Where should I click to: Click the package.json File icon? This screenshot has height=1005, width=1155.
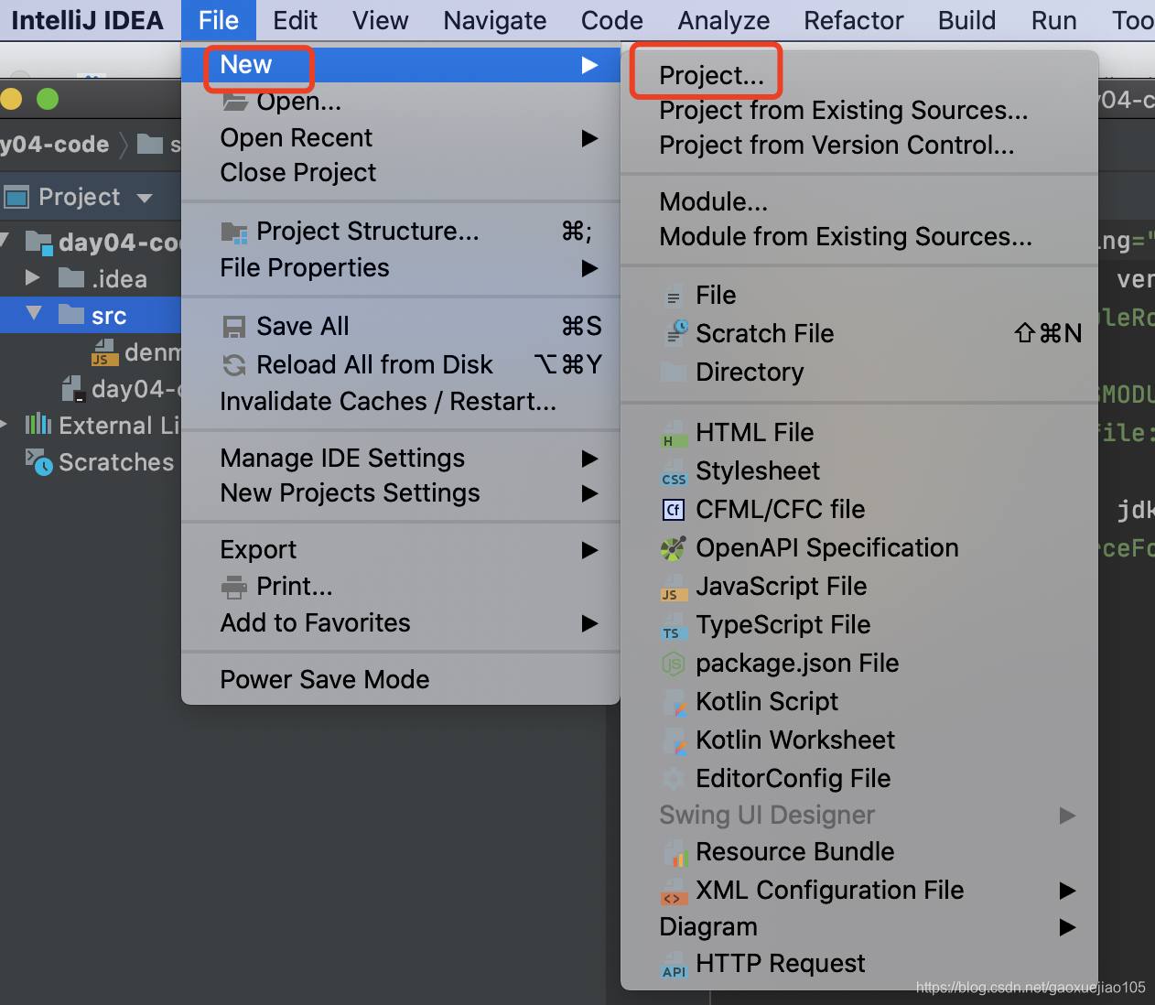tap(673, 664)
